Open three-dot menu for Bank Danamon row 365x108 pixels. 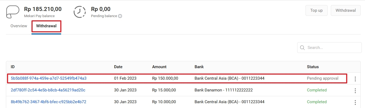click(x=355, y=91)
